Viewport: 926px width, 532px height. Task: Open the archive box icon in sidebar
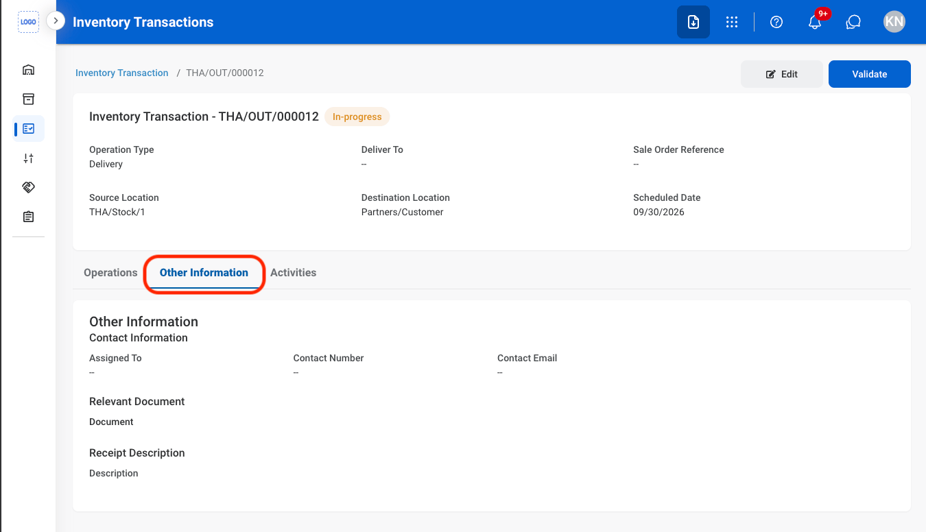click(28, 99)
